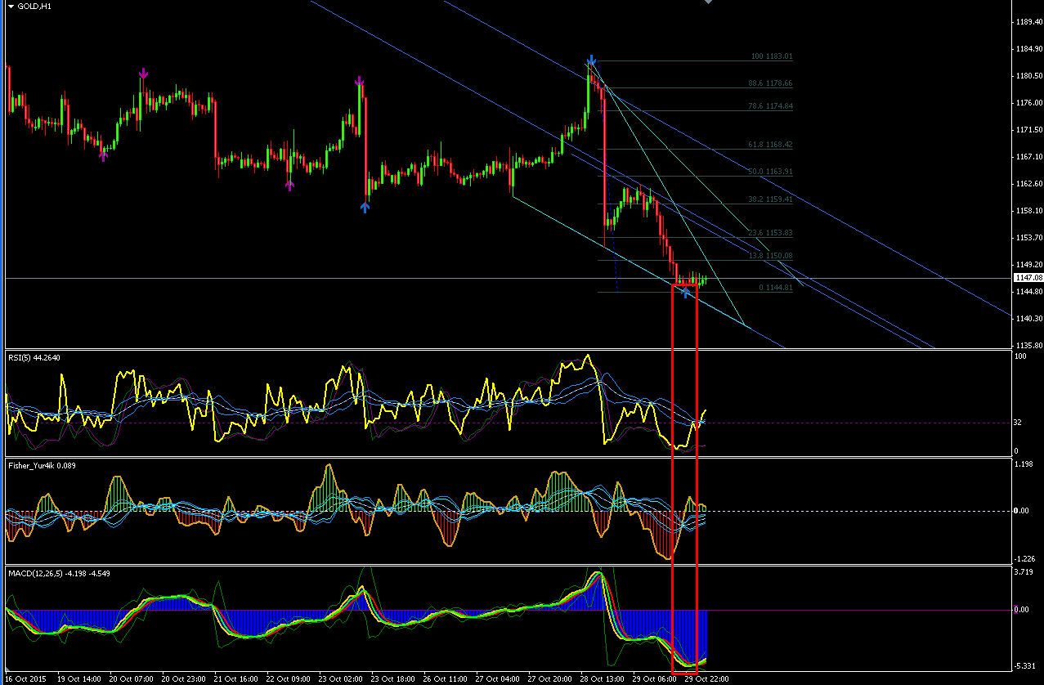The width and height of the screenshot is (1044, 685).
Task: Click the 1189.40 price scale value
Action: (1028, 22)
